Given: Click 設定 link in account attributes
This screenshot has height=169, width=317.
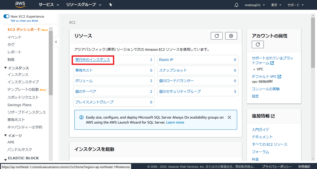Looking at the screenshot, I should (255, 96).
